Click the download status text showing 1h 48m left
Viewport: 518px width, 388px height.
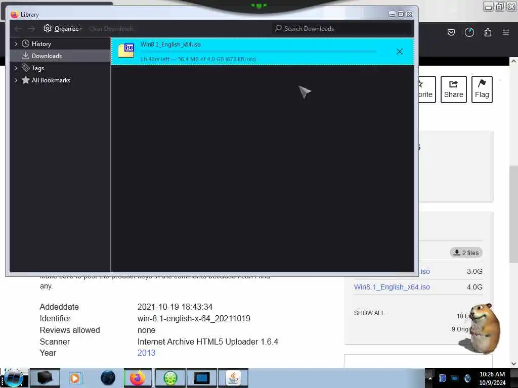pyautogui.click(x=198, y=60)
